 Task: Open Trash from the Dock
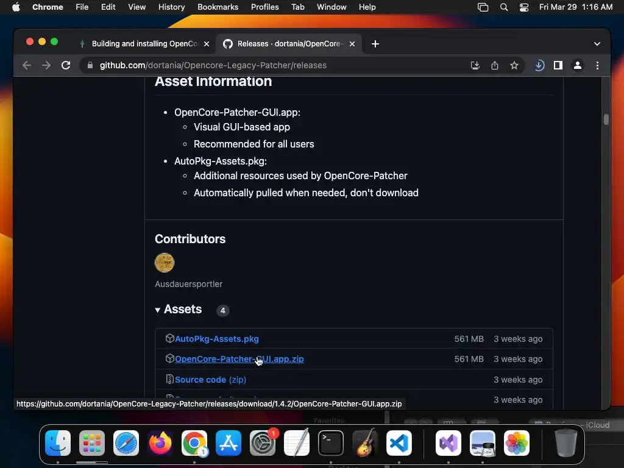[566, 443]
